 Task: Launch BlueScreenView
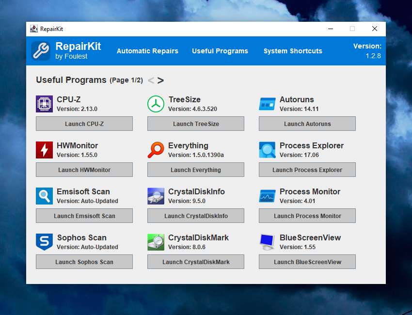click(307, 262)
